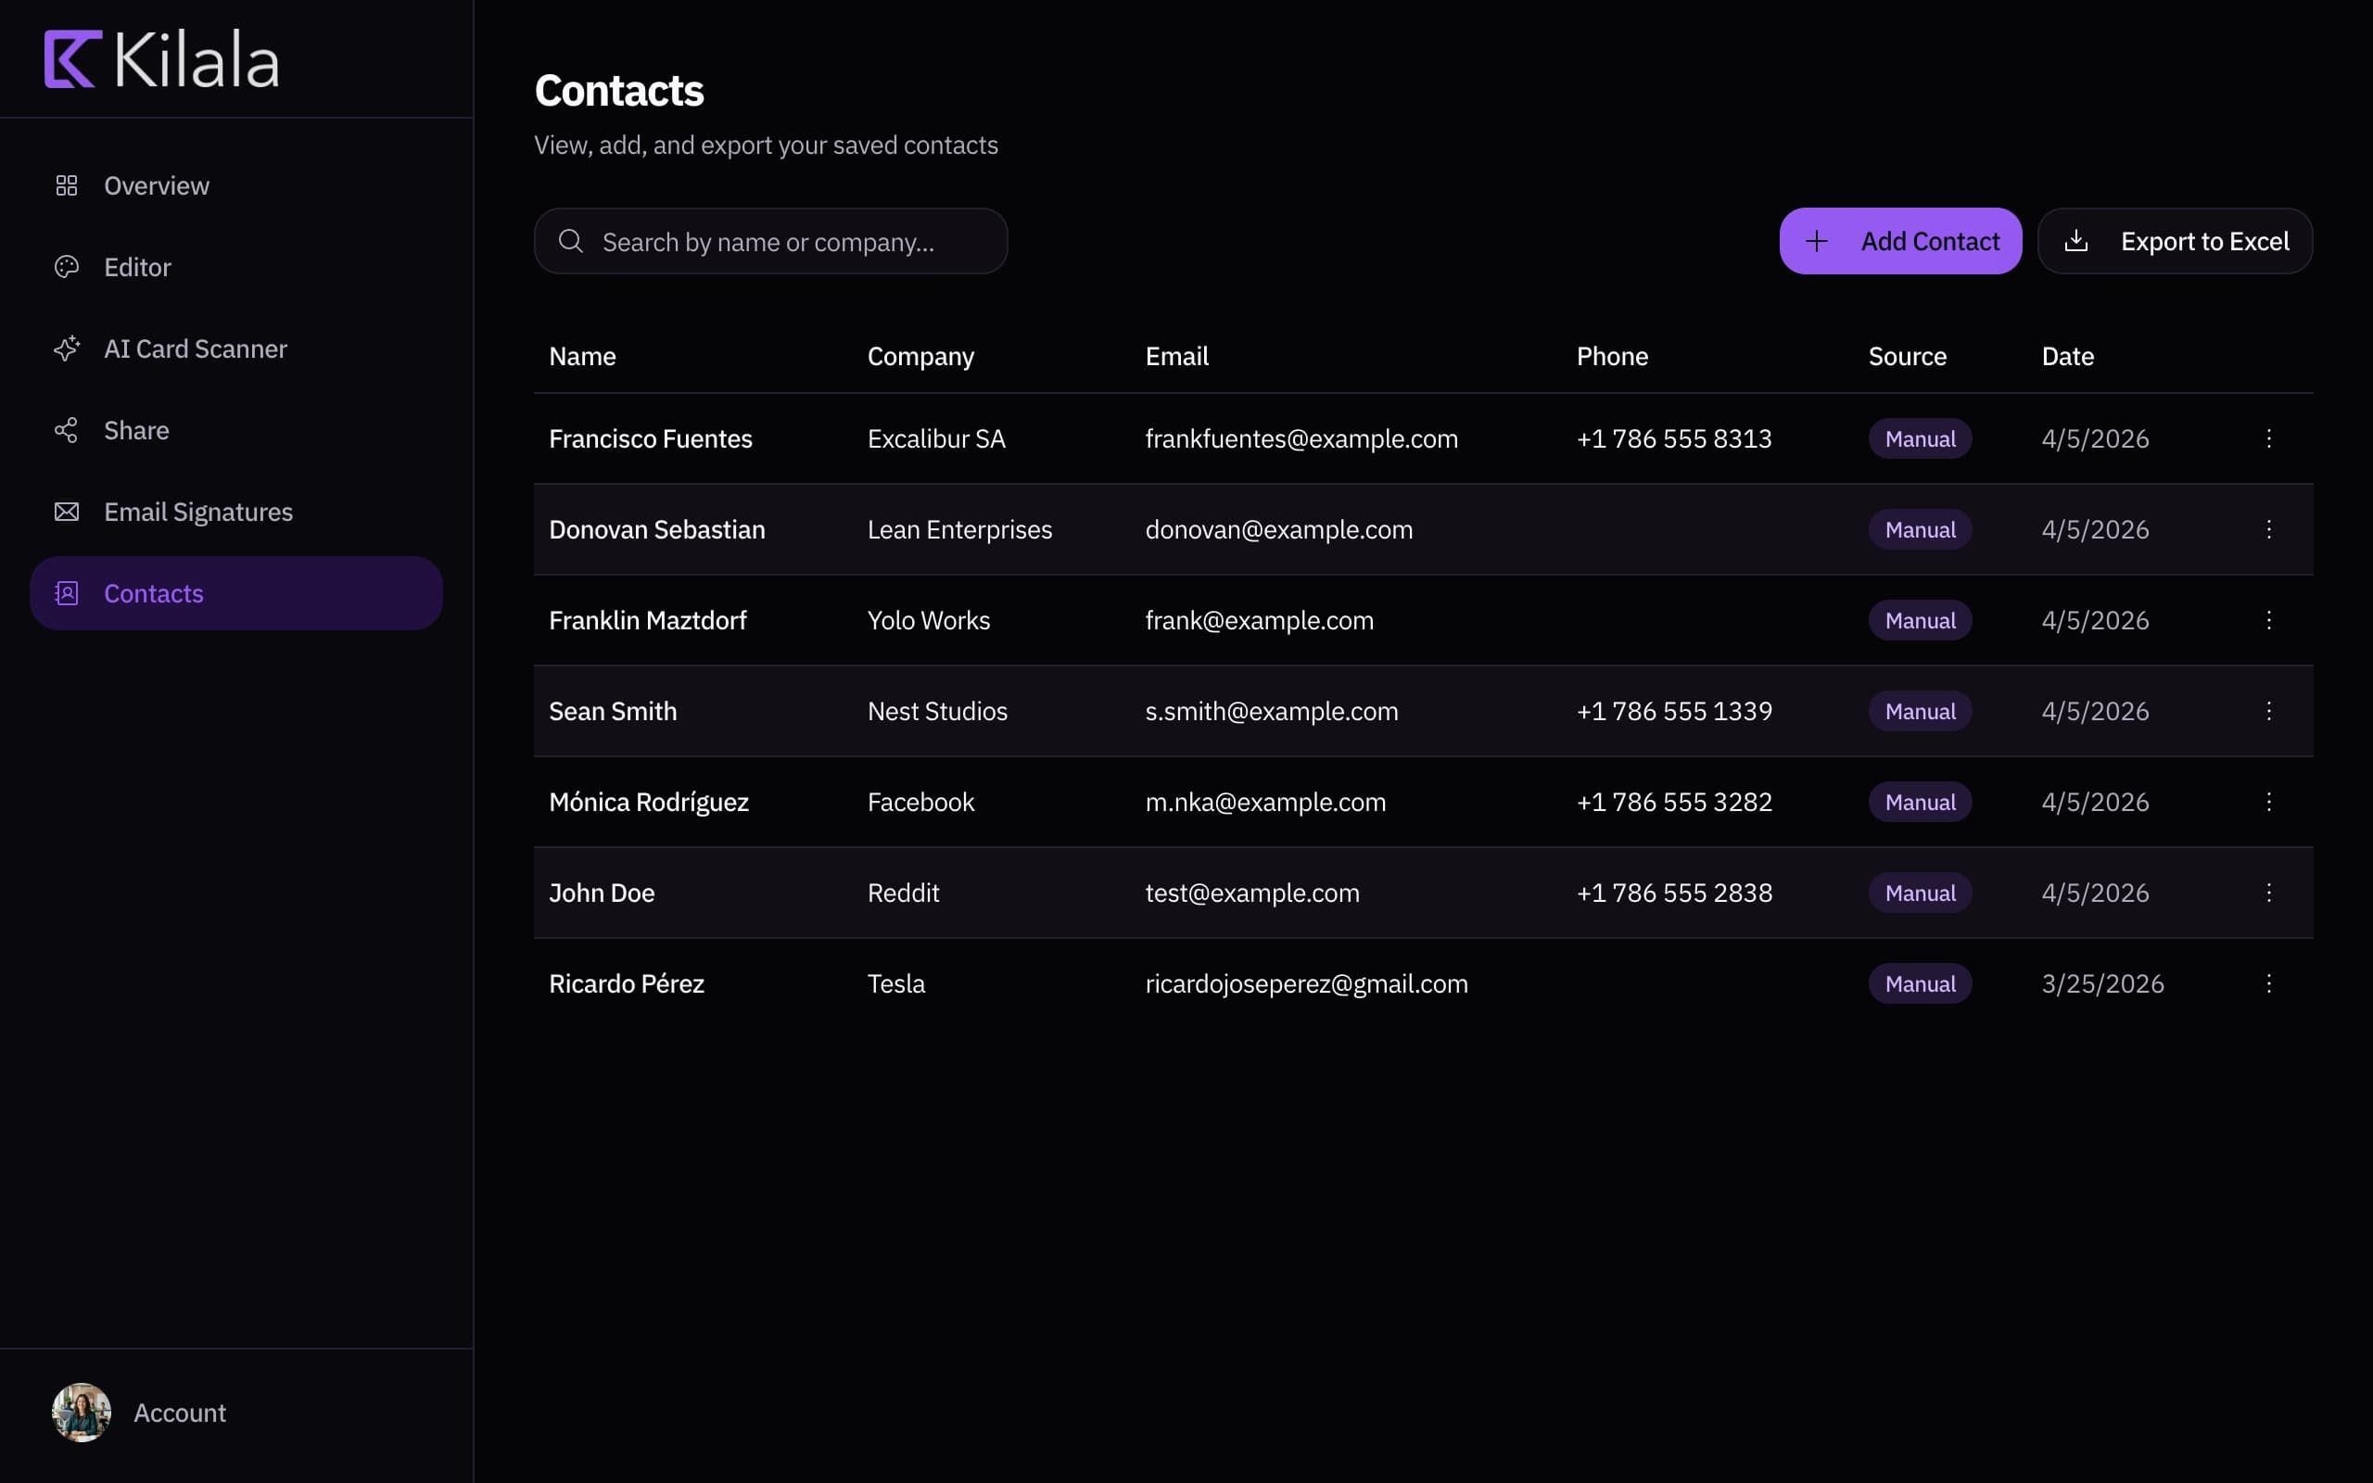Open the AI Card Scanner sparkle icon
Screen dimensions: 2373x1483
point(67,349)
